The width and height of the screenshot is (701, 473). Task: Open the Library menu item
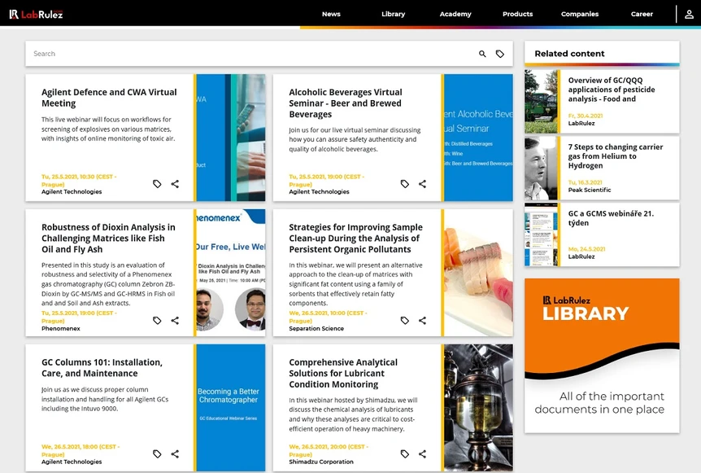tap(394, 14)
